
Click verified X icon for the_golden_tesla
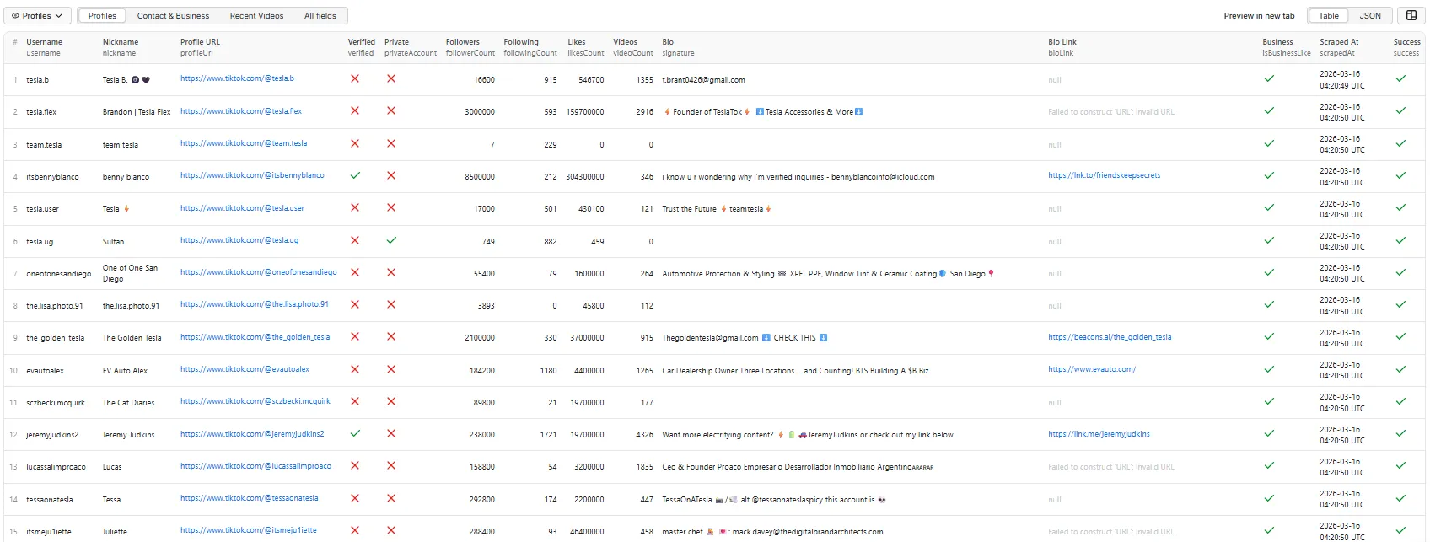pos(355,336)
